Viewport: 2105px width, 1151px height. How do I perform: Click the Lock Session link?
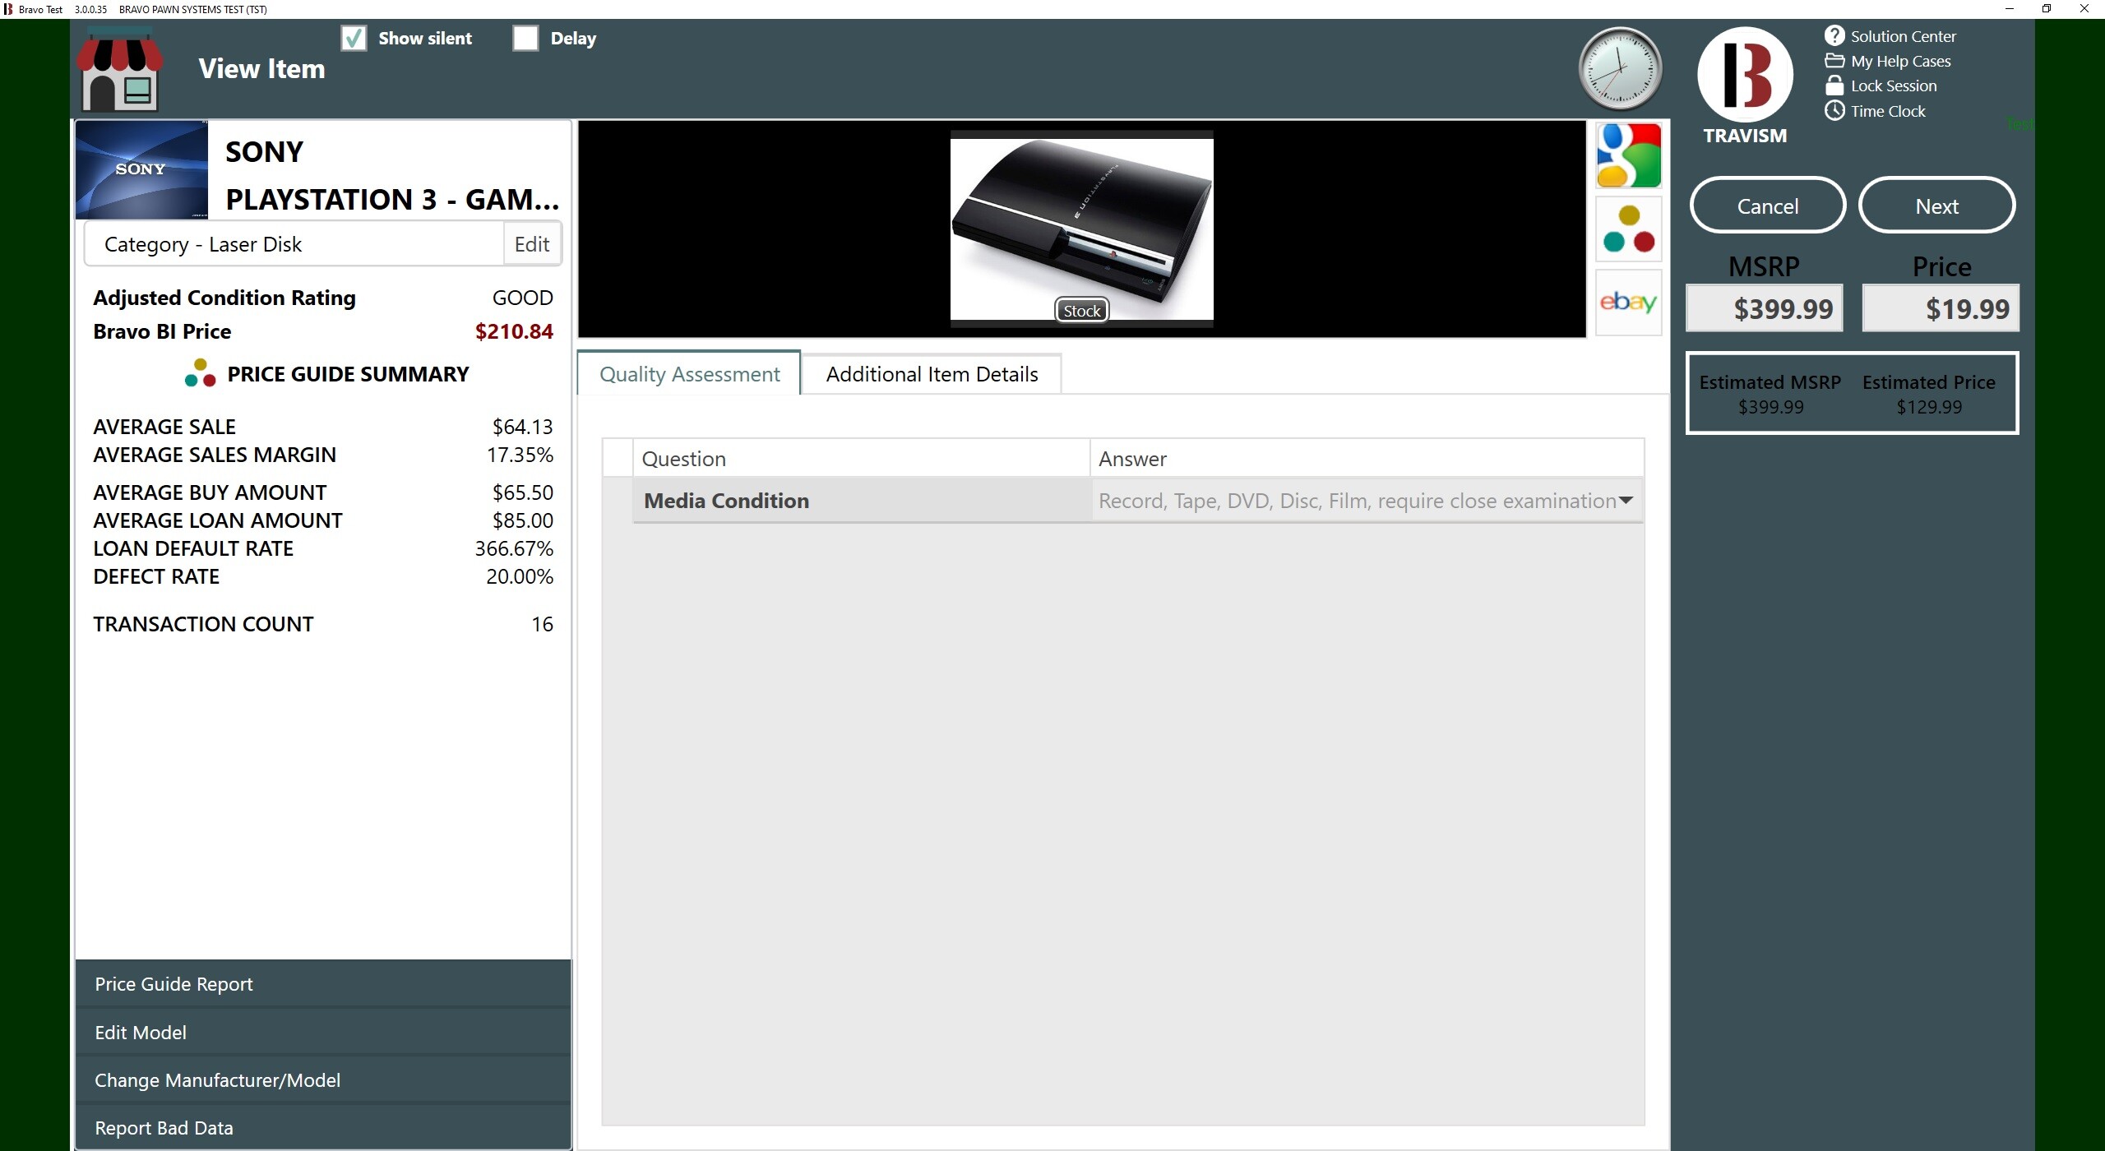pyautogui.click(x=1894, y=86)
